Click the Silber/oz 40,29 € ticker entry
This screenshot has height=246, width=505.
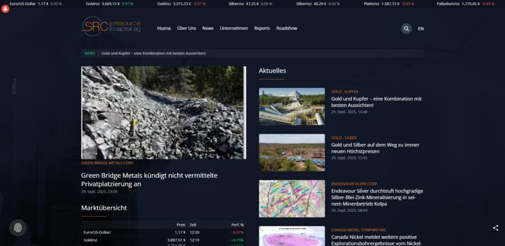coord(318,4)
